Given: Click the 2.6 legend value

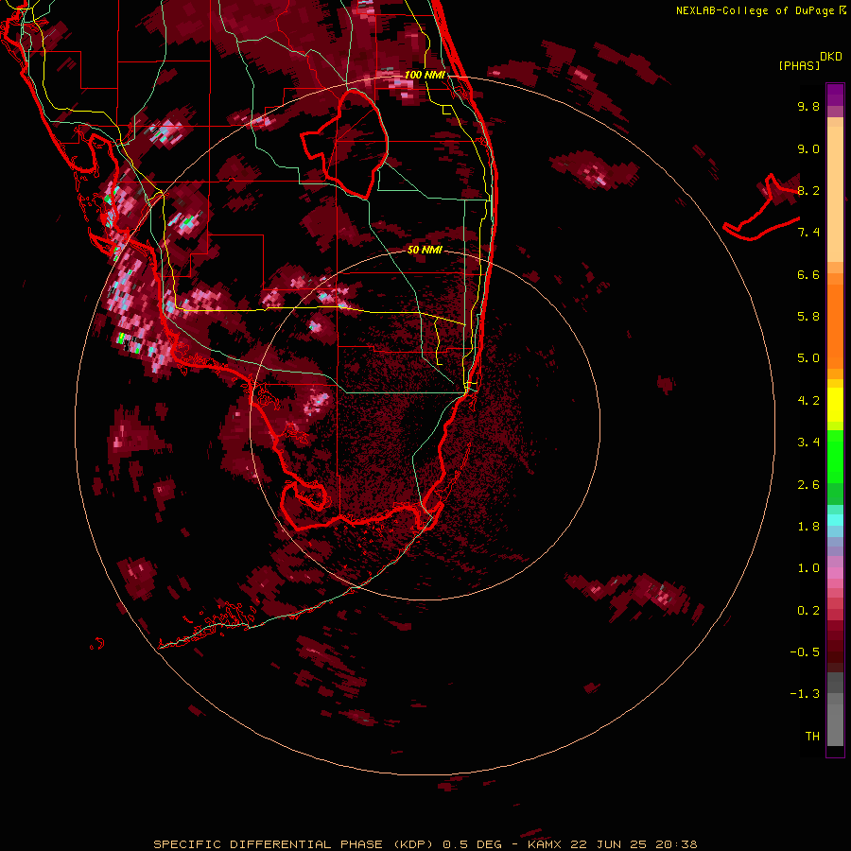Looking at the screenshot, I should click(x=808, y=485).
